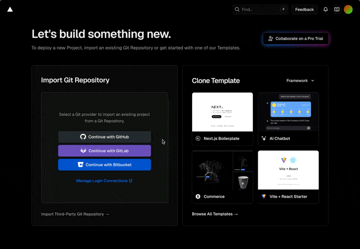The width and height of the screenshot is (360, 249).
Task: Follow the Browse All Templates link
Action: tap(215, 214)
